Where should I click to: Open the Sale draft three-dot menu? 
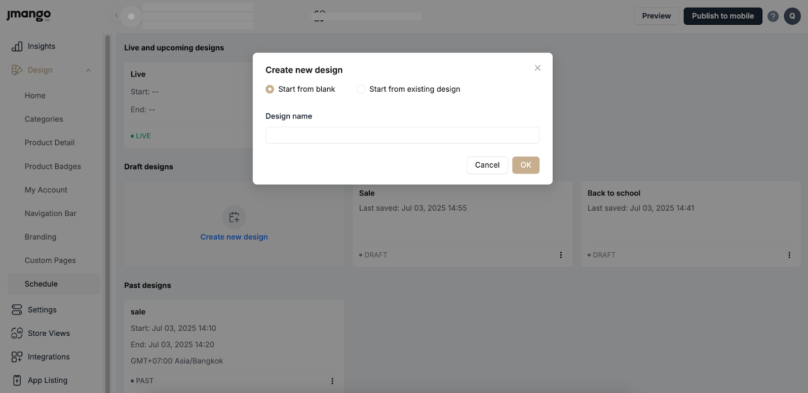click(x=561, y=255)
